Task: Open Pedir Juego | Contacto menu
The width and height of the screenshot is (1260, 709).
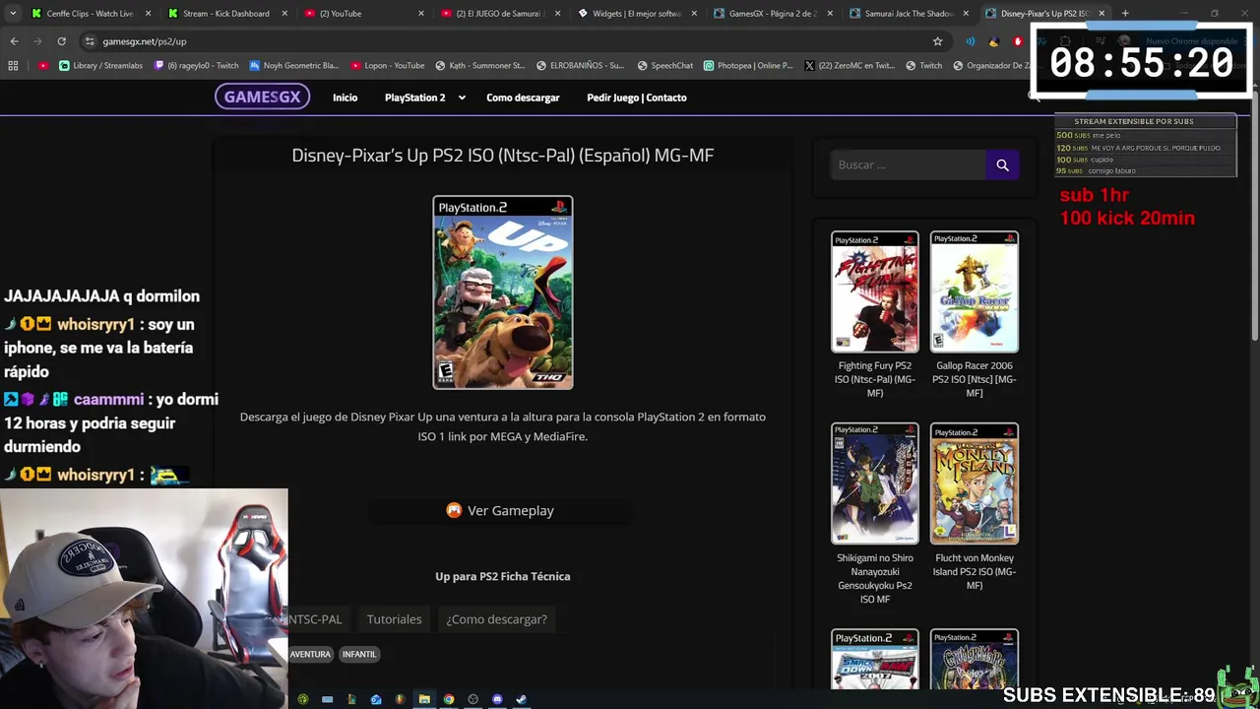Action: pos(637,97)
